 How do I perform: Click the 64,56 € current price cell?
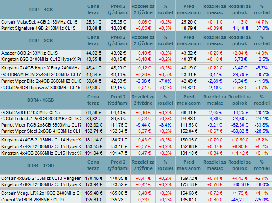pos(93,112)
